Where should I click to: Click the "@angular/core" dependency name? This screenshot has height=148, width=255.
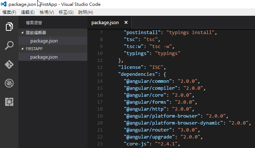(145, 95)
